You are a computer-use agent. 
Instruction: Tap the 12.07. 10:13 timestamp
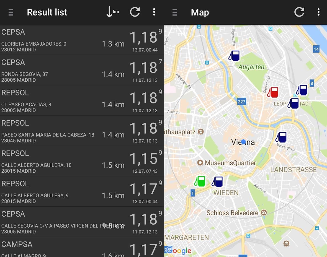click(x=145, y=141)
